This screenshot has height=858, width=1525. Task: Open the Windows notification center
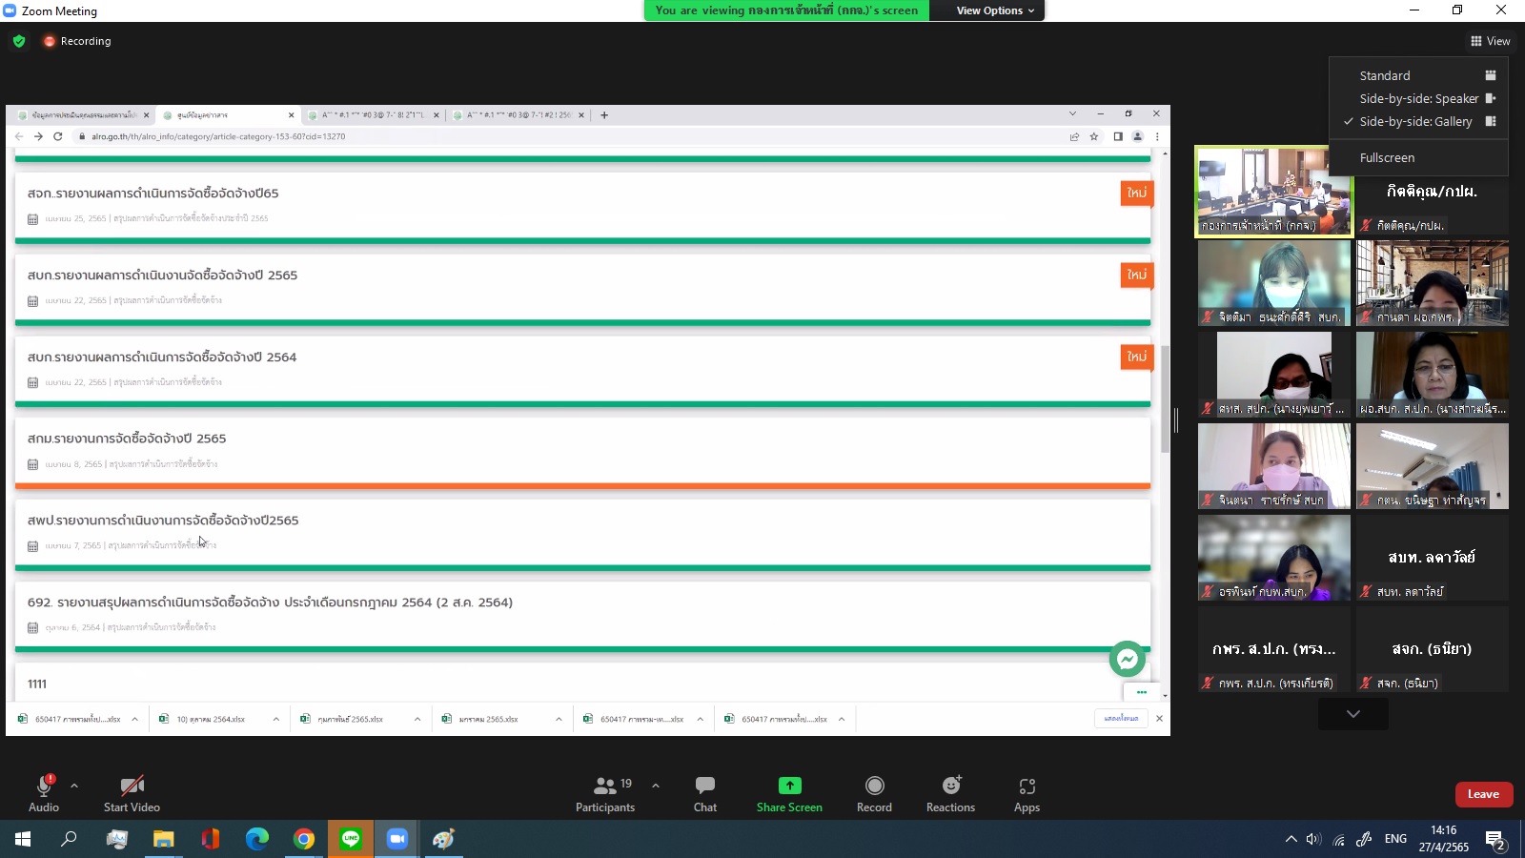(x=1495, y=840)
